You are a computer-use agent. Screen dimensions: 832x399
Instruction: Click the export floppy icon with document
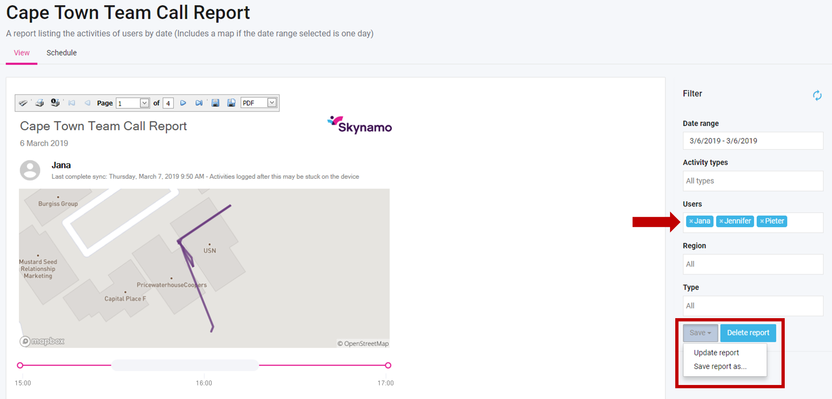pyautogui.click(x=231, y=103)
